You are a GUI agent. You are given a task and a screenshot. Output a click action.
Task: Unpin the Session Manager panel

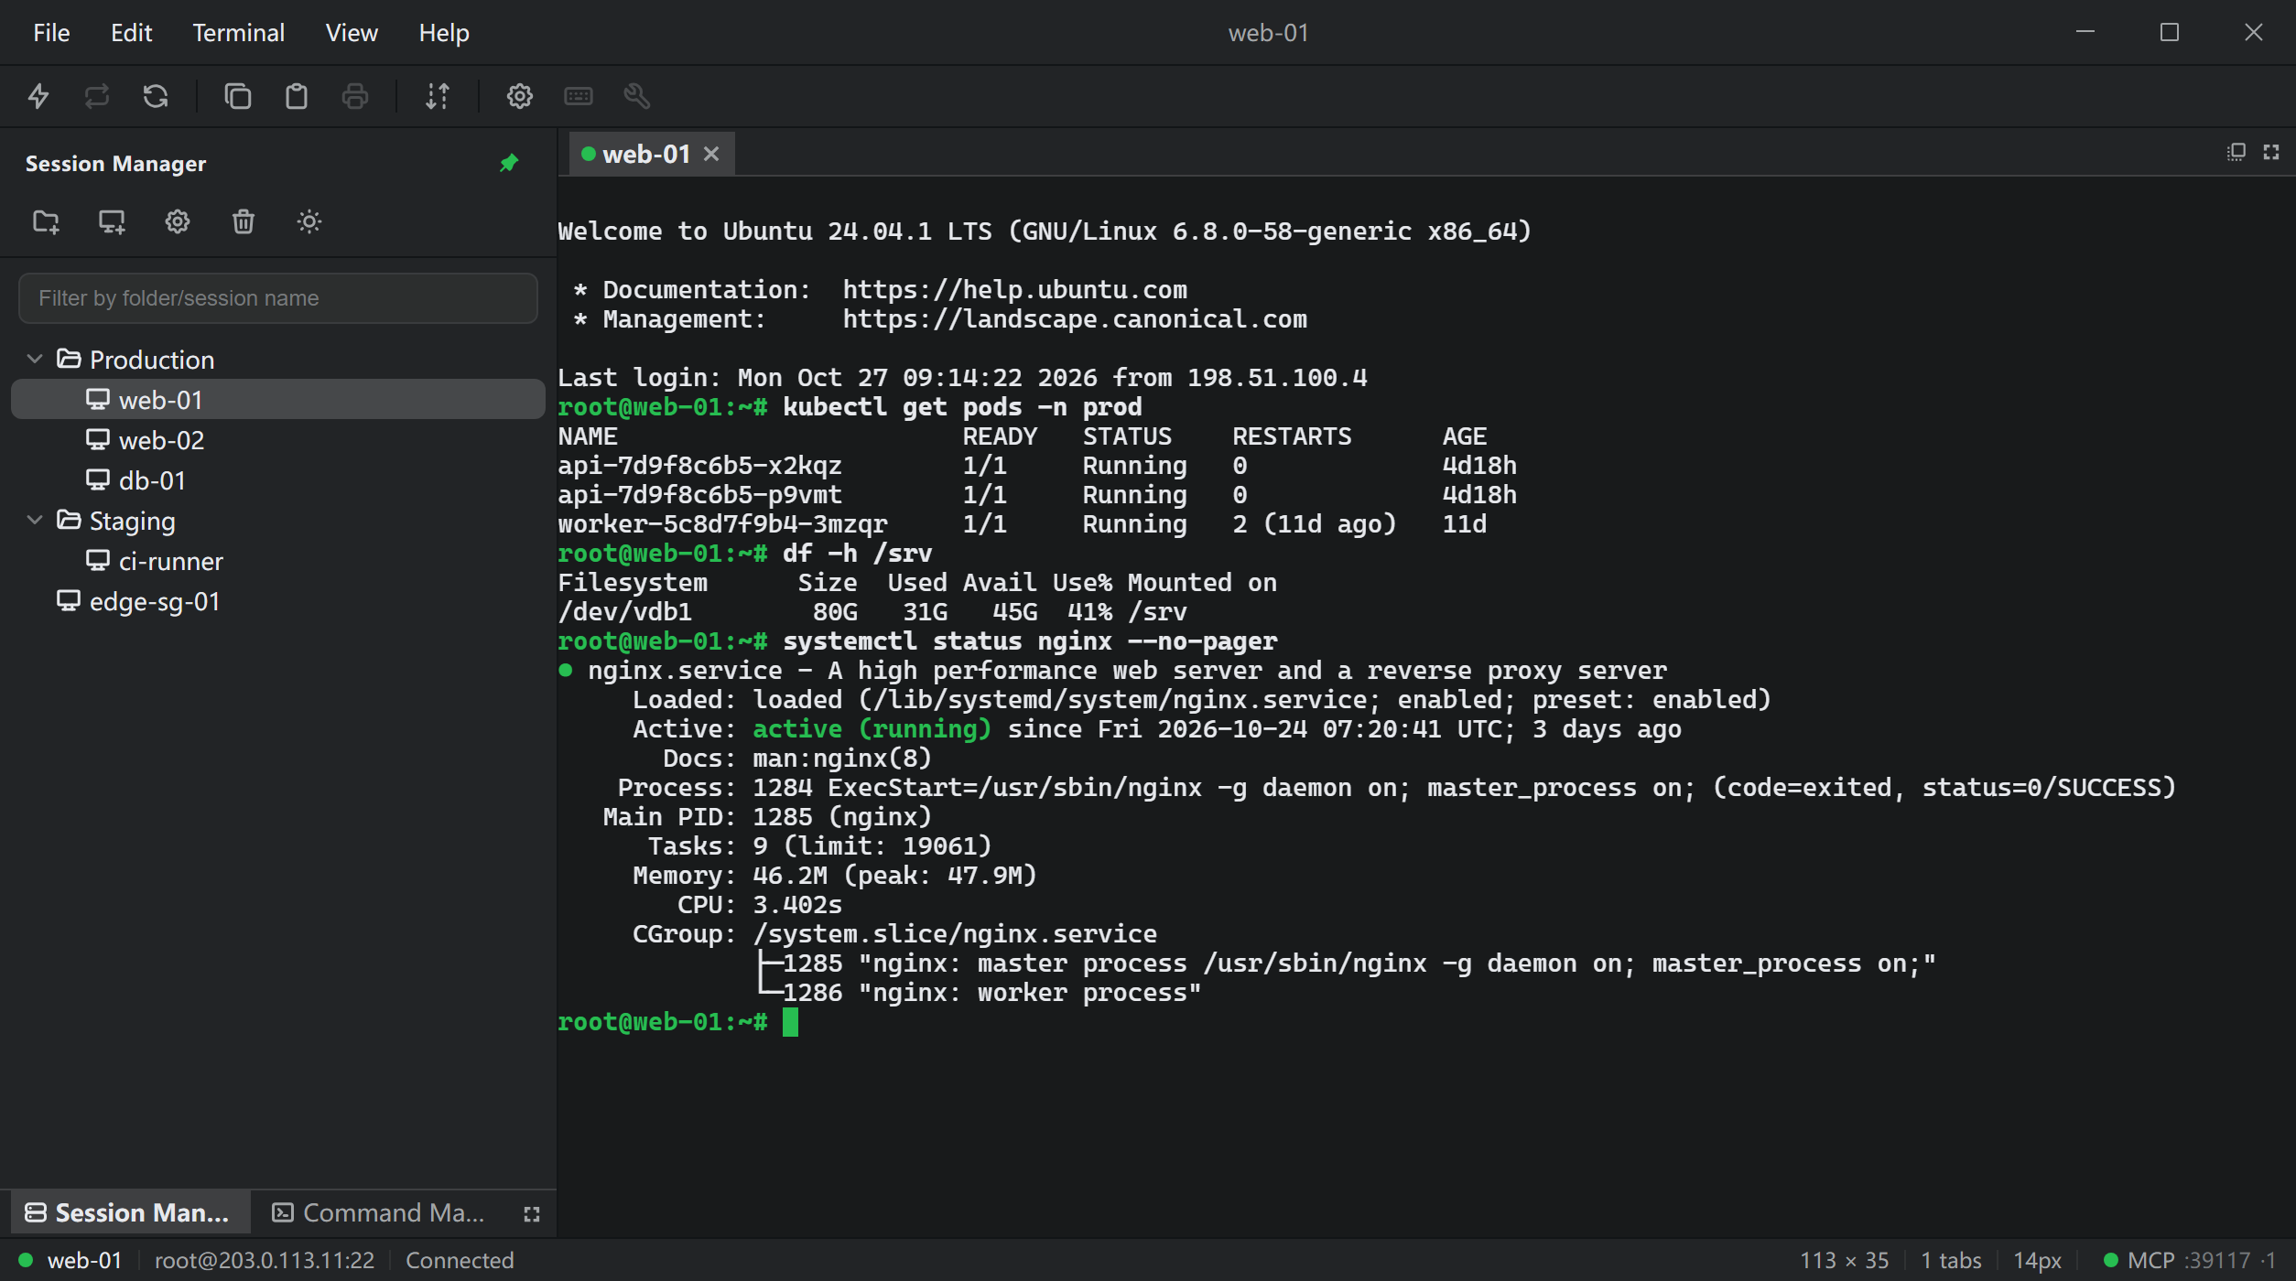tap(509, 164)
